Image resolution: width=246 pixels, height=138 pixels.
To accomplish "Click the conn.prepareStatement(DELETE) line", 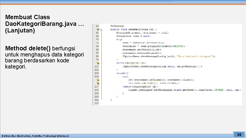I will [154, 46].
